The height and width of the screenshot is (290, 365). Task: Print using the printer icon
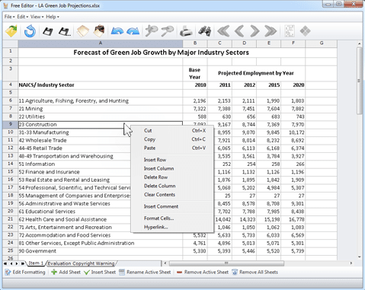point(186,31)
